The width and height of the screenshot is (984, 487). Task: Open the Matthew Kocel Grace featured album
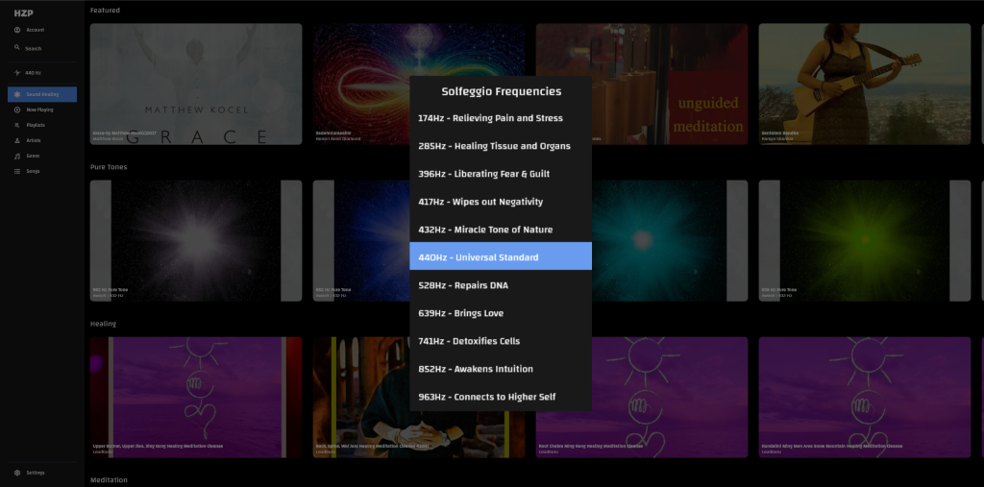[x=196, y=84]
